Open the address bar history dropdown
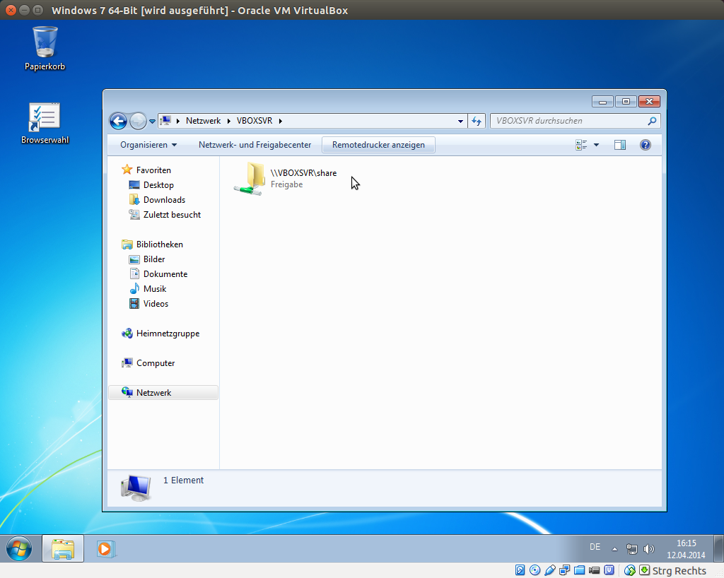This screenshot has height=578, width=724. click(460, 121)
